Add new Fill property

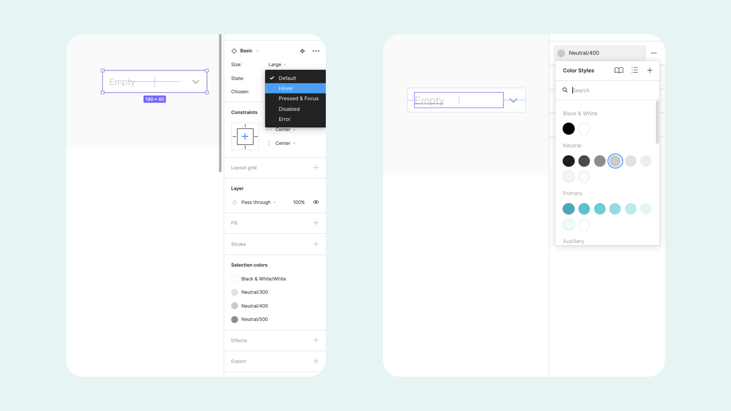click(316, 223)
